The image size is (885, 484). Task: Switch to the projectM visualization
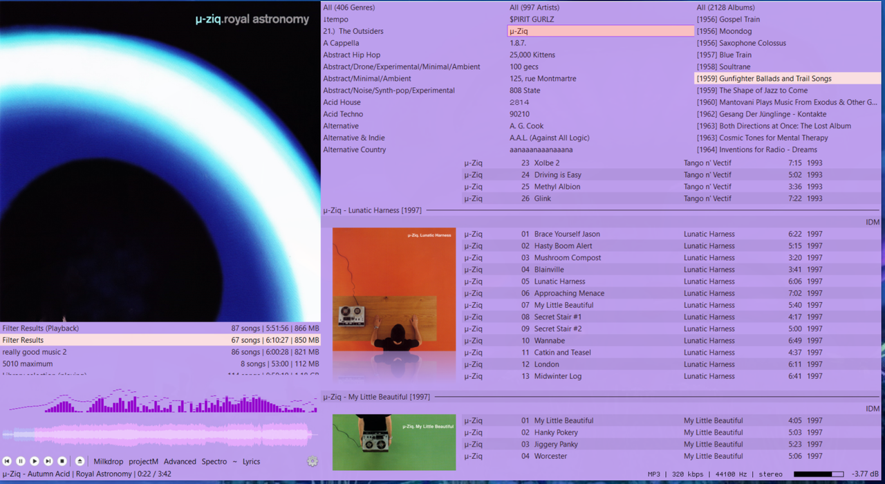(x=144, y=461)
